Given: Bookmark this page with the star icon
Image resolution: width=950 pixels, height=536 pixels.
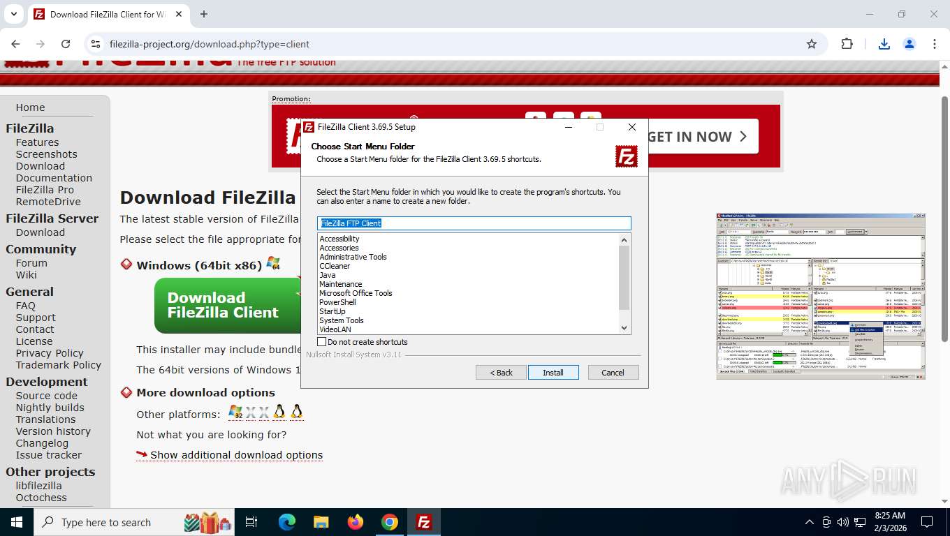Looking at the screenshot, I should (812, 44).
